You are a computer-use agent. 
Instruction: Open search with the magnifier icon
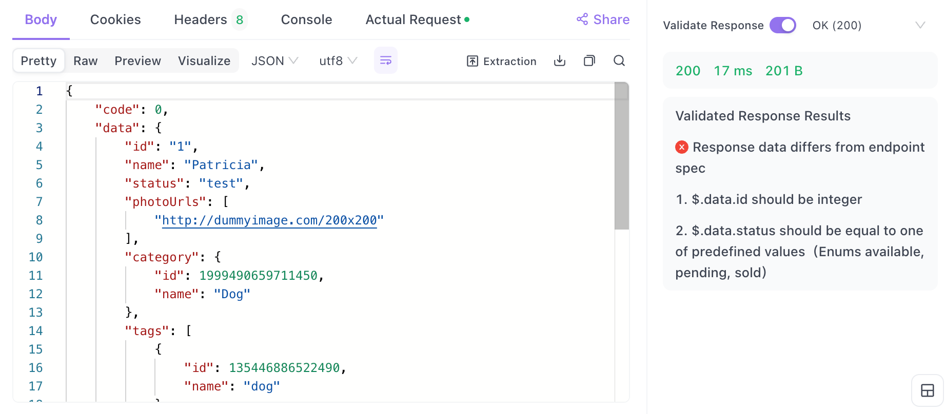[x=619, y=61]
